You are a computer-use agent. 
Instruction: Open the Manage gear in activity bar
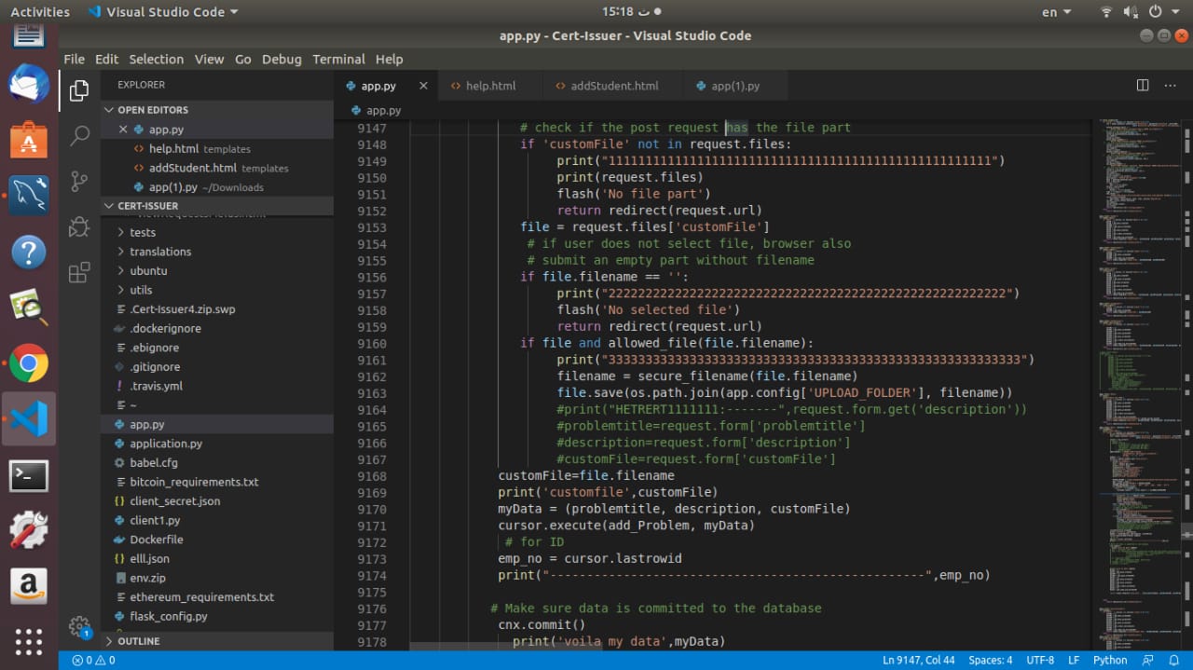pos(79,626)
